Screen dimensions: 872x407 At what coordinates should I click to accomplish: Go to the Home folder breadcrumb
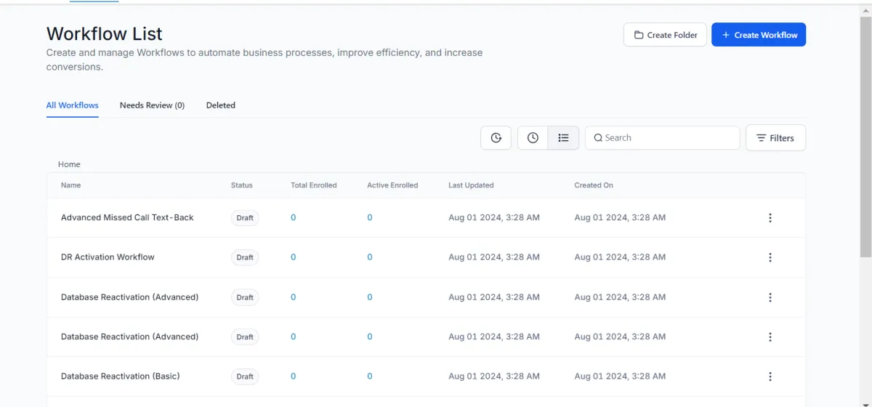(69, 164)
